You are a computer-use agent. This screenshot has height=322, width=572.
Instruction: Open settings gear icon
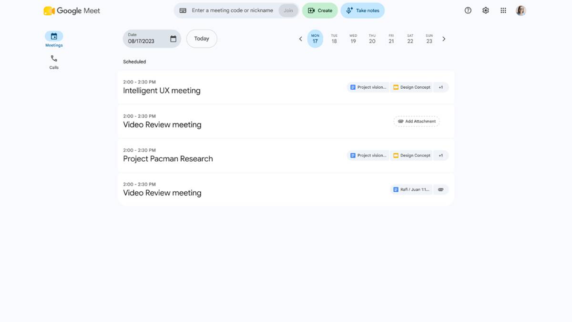[x=486, y=10]
